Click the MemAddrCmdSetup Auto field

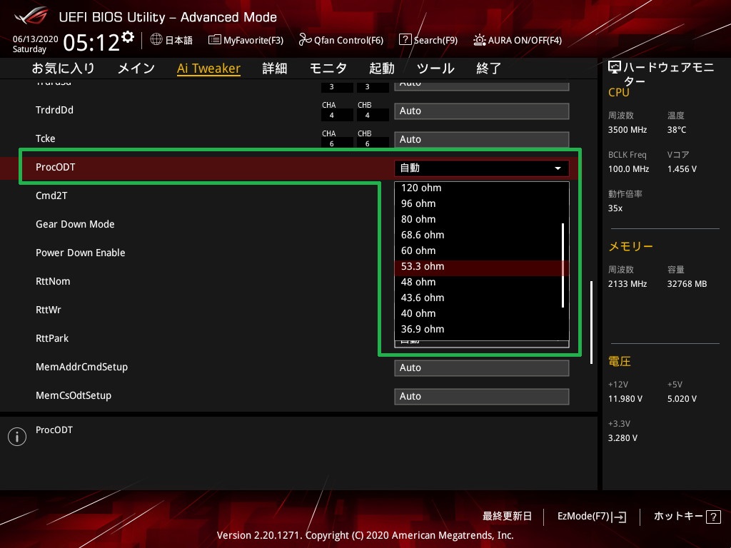(x=482, y=367)
